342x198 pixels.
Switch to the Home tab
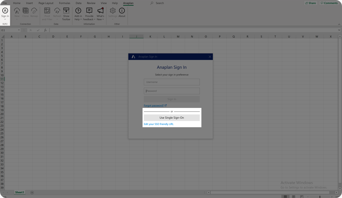(16, 3)
